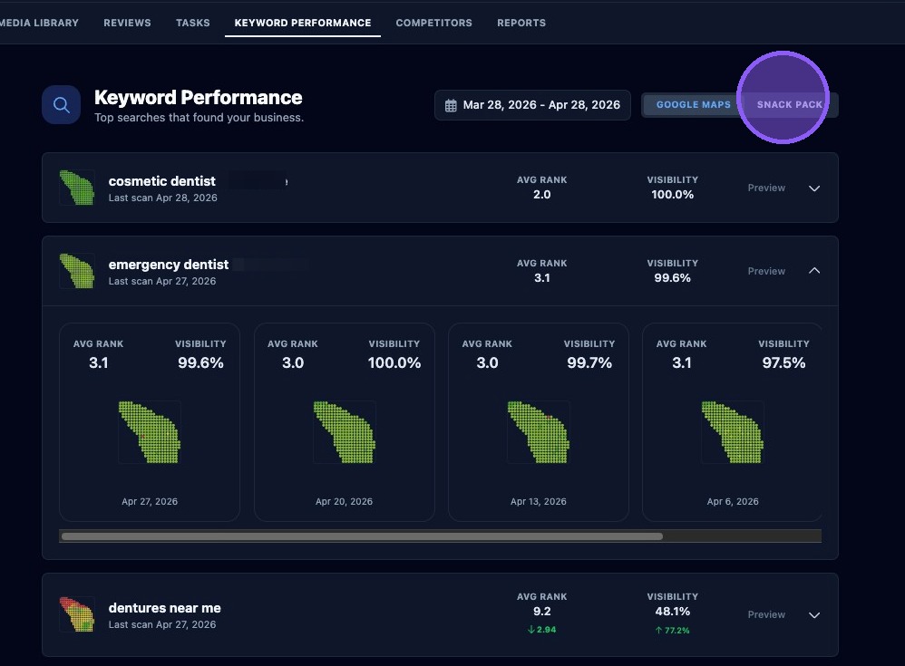Click the 100.0% visibility for cosmetic dentist
The image size is (905, 666).
(672, 194)
